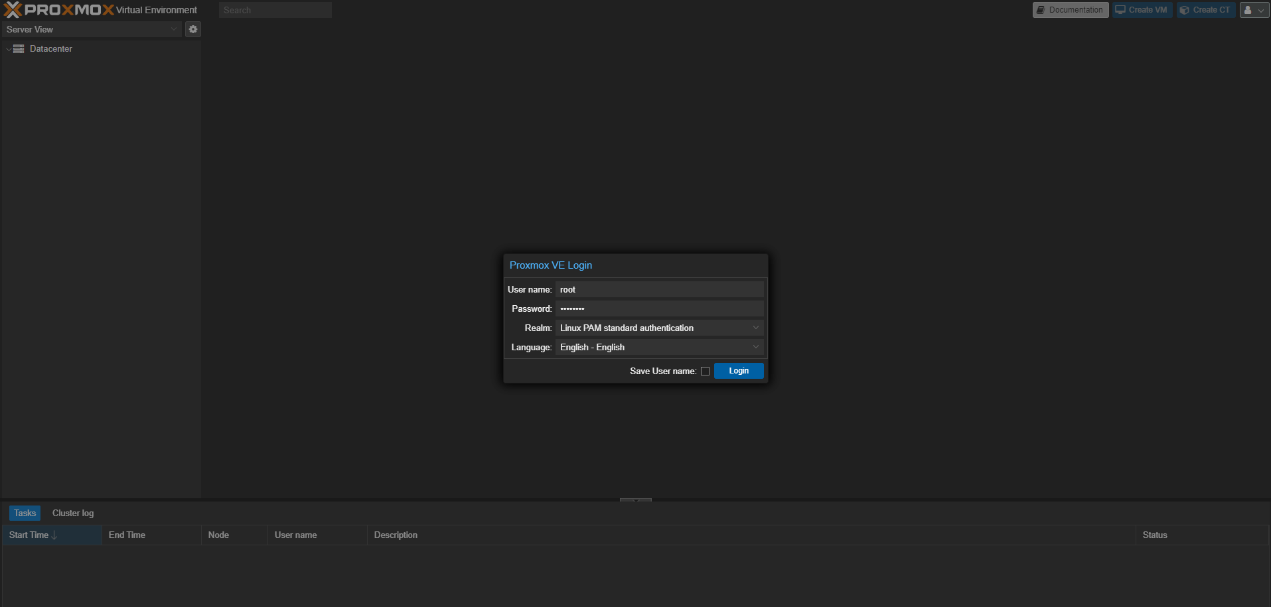Screen dimensions: 1271x607
Task: Collapse the Datacenter tree node arrow
Action: [8, 49]
